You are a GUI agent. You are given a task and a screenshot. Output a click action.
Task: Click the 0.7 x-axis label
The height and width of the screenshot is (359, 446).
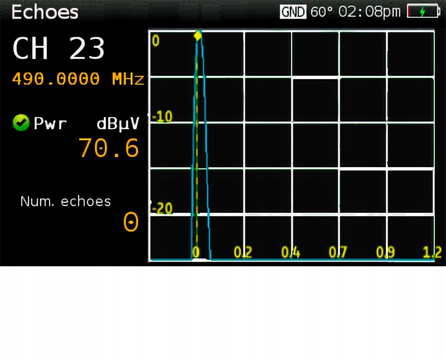coord(338,252)
